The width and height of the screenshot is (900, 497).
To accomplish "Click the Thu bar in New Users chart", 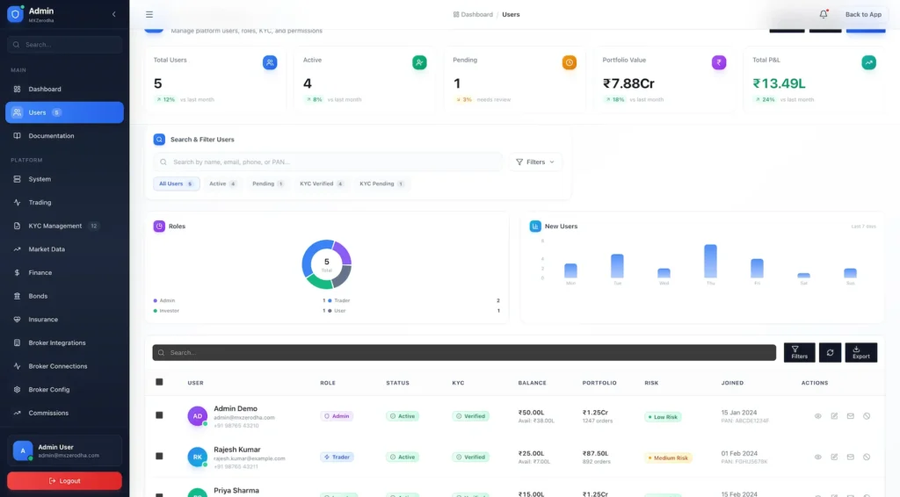I will (710, 262).
